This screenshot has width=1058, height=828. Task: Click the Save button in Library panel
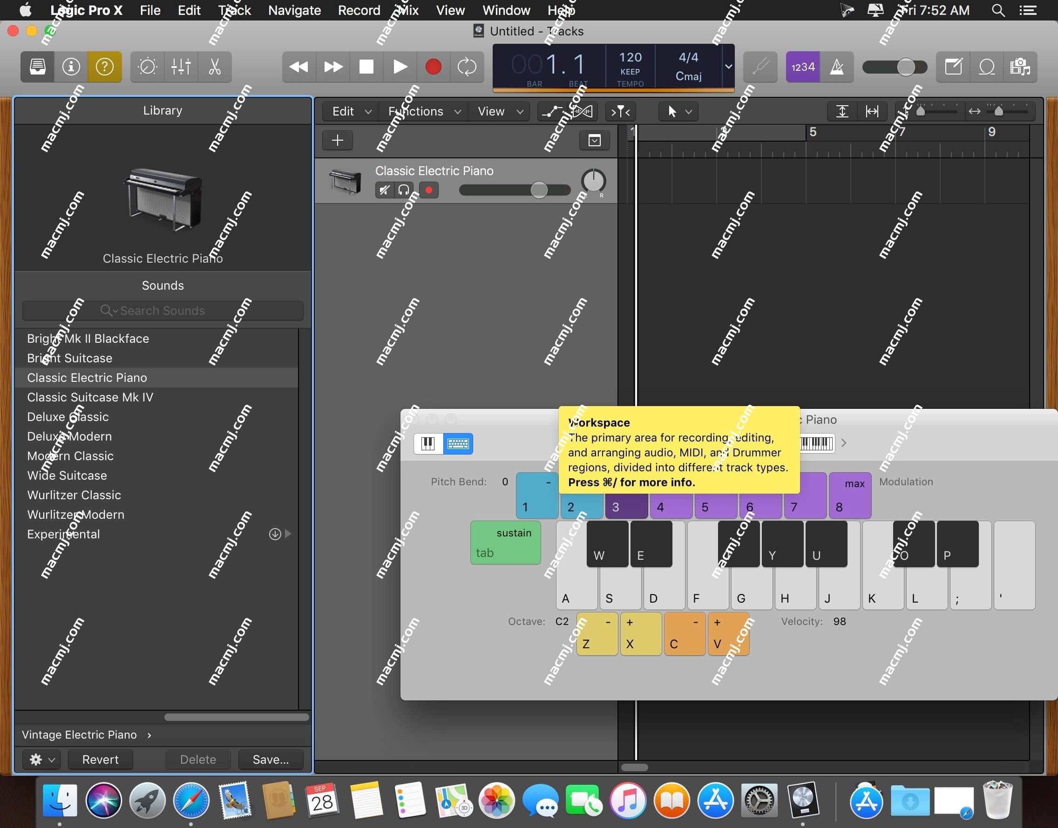click(x=271, y=759)
